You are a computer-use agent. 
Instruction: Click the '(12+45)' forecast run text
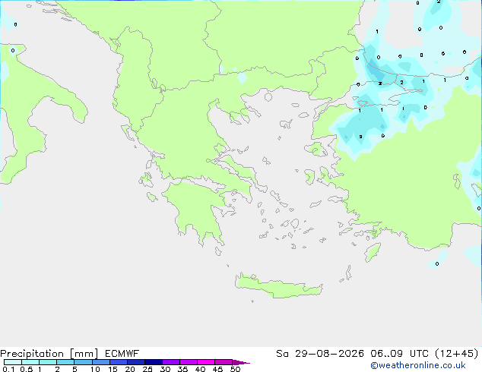(x=457, y=354)
